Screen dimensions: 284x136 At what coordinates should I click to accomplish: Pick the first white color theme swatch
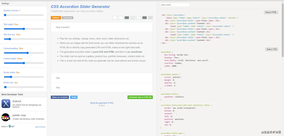pos(115,18)
